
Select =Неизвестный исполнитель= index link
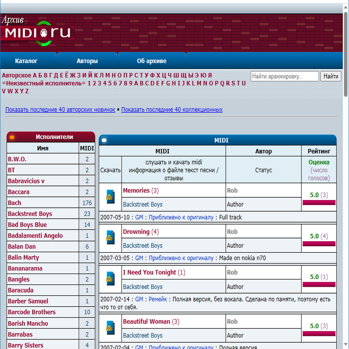tap(44, 83)
